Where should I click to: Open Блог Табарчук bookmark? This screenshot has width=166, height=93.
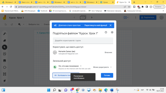[x=95, y=11]
